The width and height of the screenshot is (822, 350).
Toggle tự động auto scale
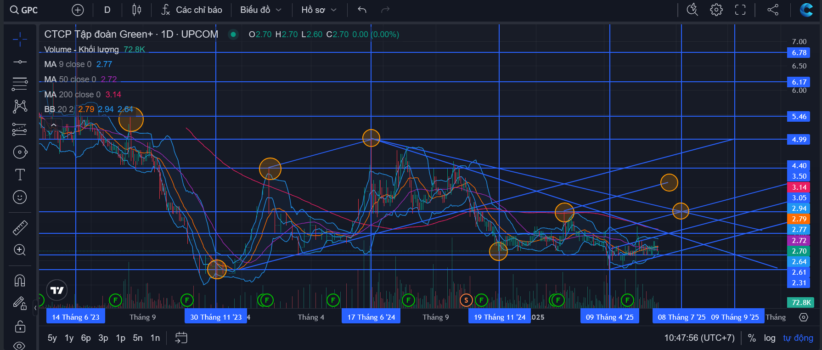pos(798,338)
